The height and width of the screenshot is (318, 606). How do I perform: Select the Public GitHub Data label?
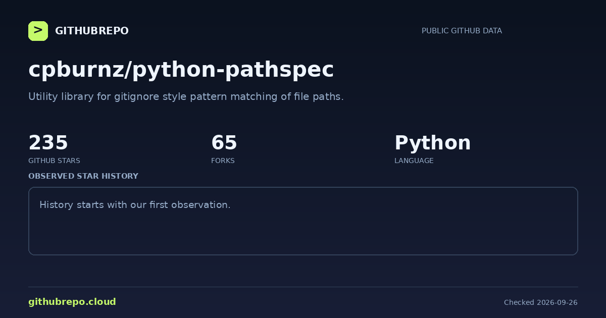pos(462,31)
